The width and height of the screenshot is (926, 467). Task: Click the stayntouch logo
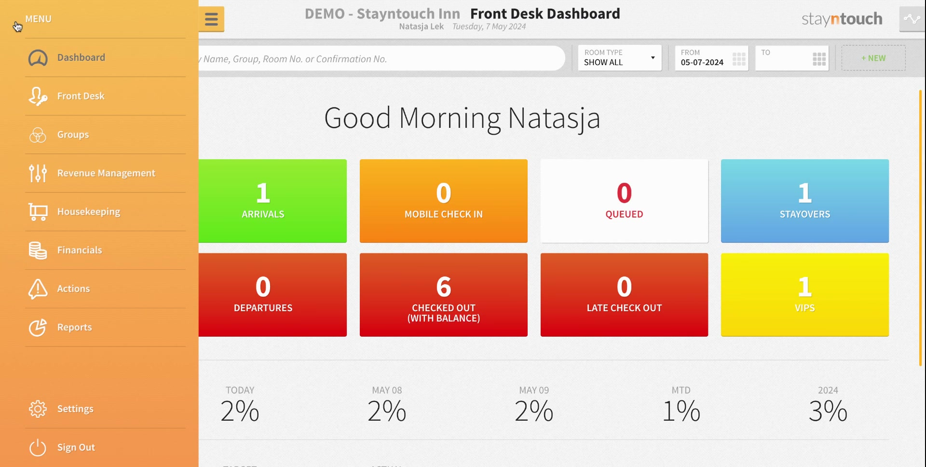pyautogui.click(x=842, y=19)
